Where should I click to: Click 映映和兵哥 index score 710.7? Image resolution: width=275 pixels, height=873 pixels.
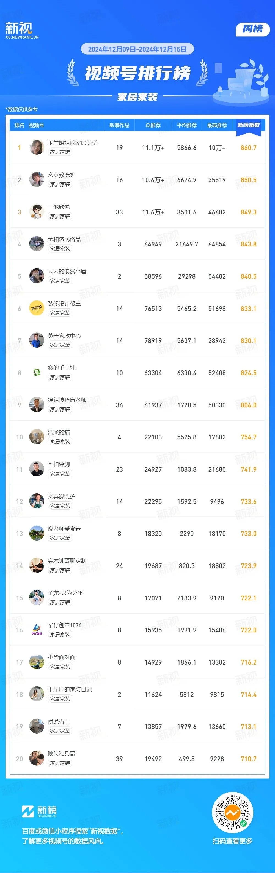(249, 758)
